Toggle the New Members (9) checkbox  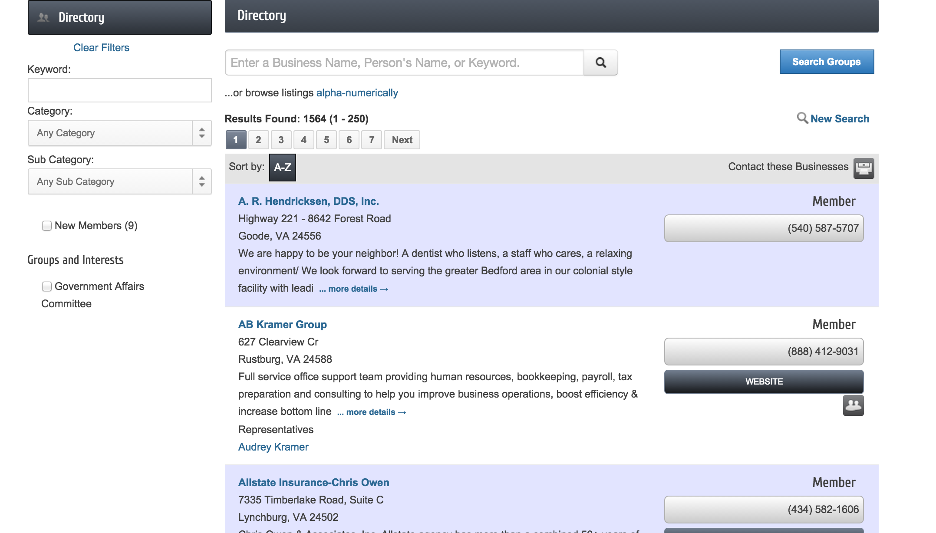[x=47, y=226]
